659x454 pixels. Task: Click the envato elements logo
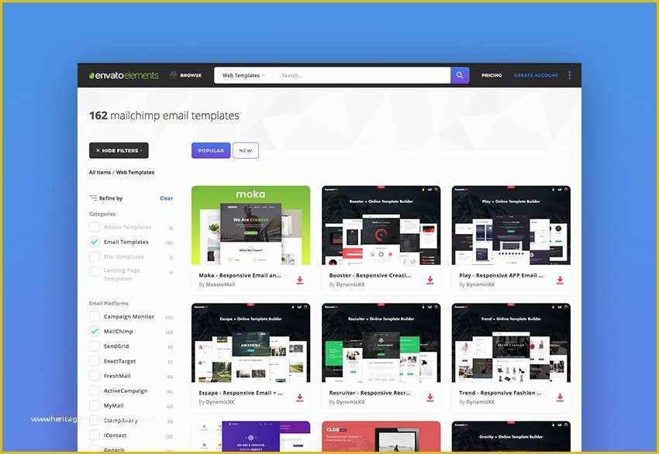coord(123,76)
